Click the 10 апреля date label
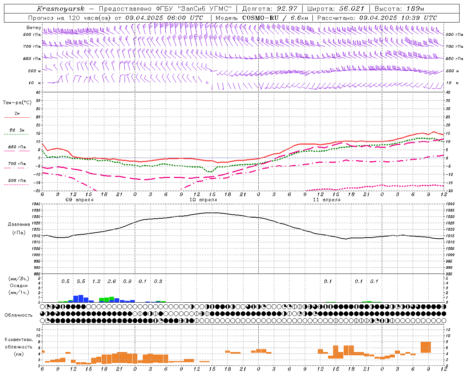The width and height of the screenshot is (465, 372). [203, 200]
